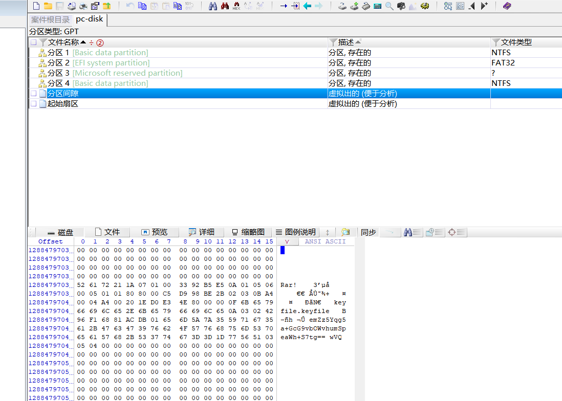Click the Find Hex Values binoculars icon
Image resolution: width=562 pixels, height=401 pixels.
pyautogui.click(x=236, y=6)
